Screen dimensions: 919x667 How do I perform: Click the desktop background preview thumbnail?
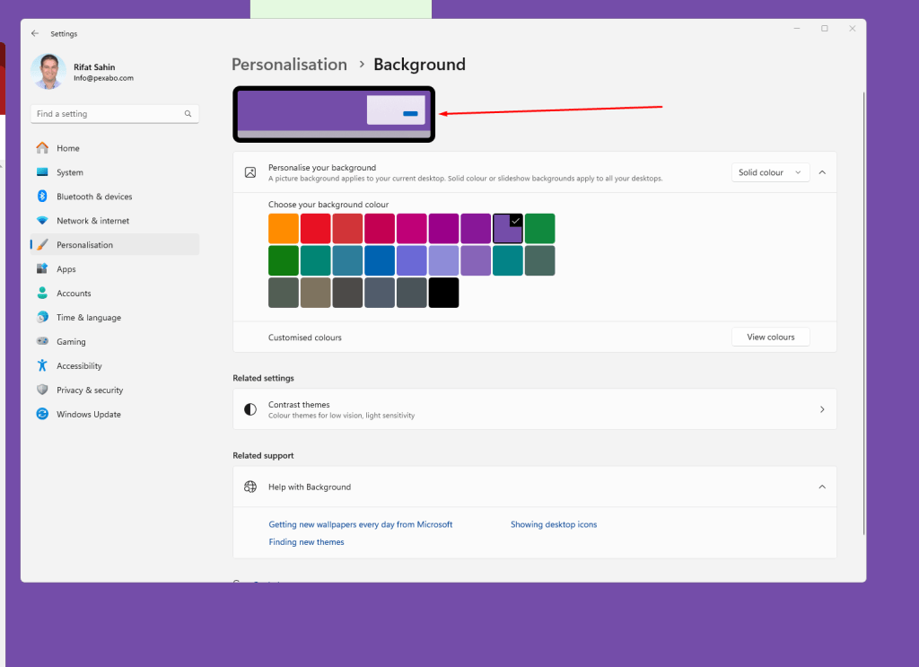pos(334,114)
